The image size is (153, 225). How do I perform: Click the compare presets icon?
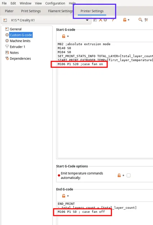pyautogui.click(x=146, y=20)
